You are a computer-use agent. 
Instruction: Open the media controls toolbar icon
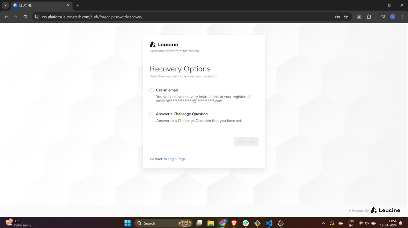click(383, 17)
